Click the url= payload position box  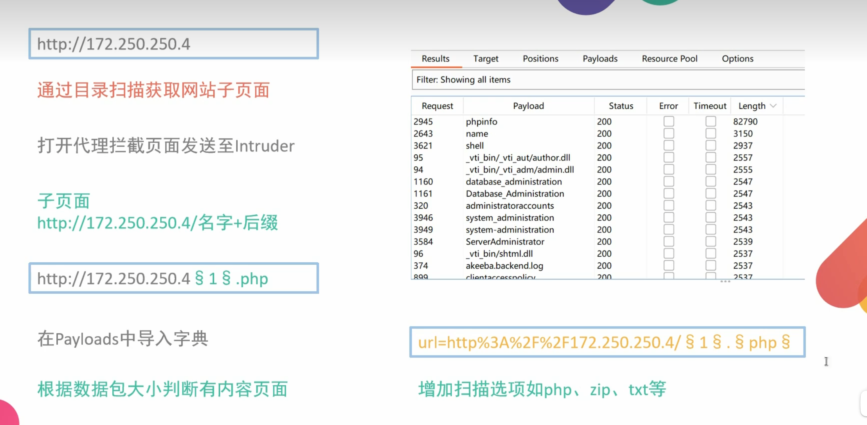607,342
